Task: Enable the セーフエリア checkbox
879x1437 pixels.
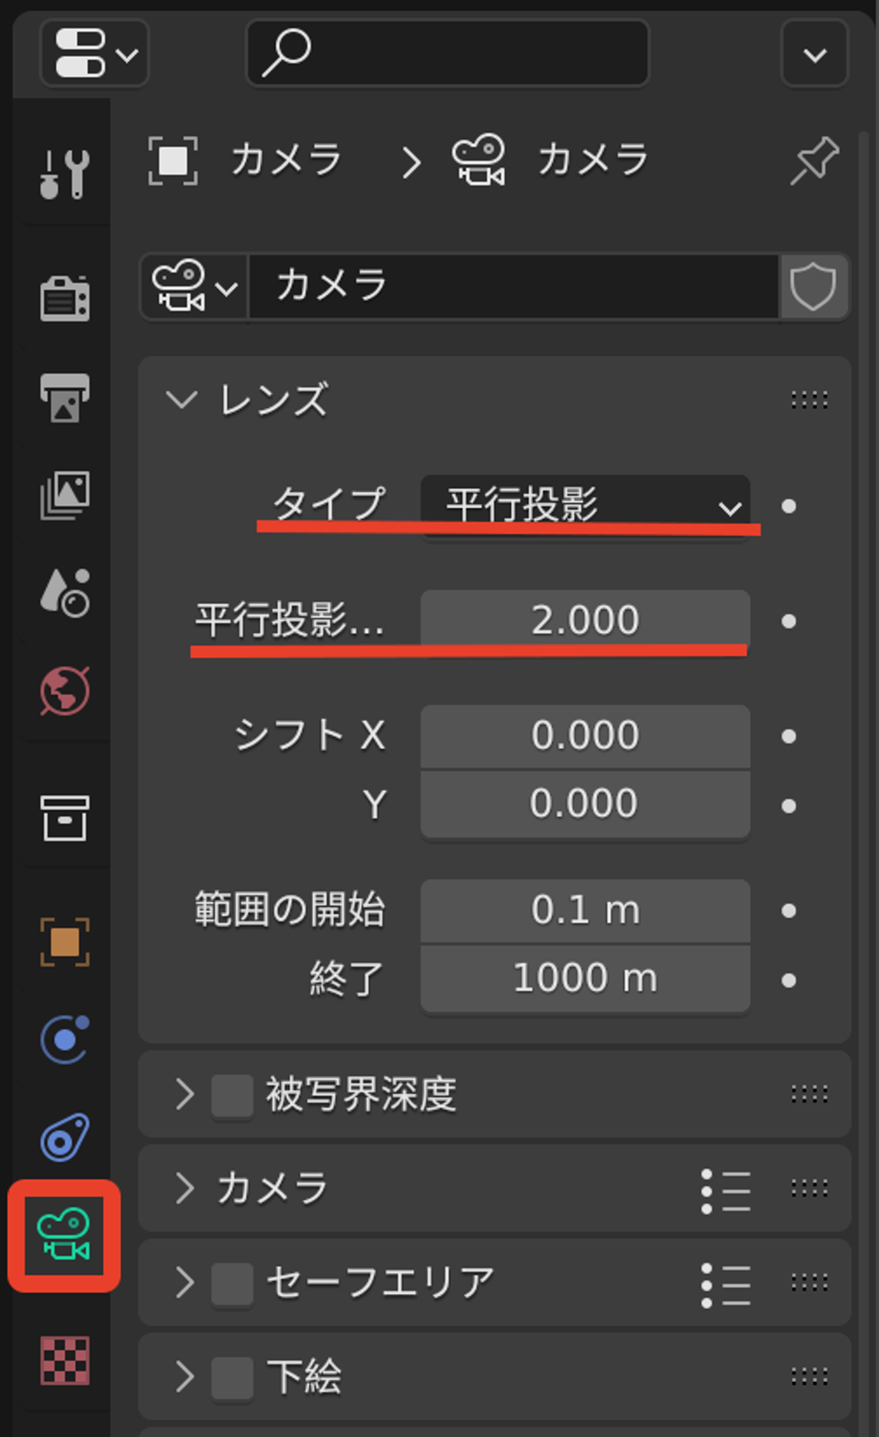Action: pyautogui.click(x=232, y=1284)
